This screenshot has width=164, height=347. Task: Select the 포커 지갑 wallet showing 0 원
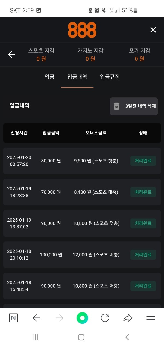(x=139, y=55)
